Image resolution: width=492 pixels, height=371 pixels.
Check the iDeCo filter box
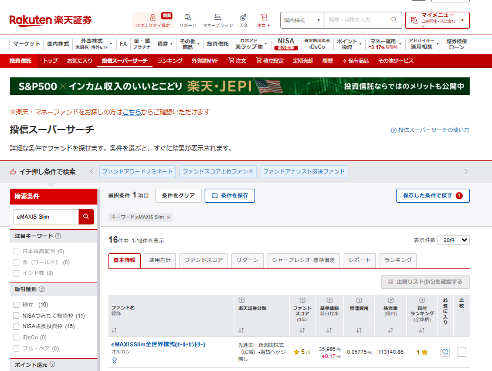16,338
